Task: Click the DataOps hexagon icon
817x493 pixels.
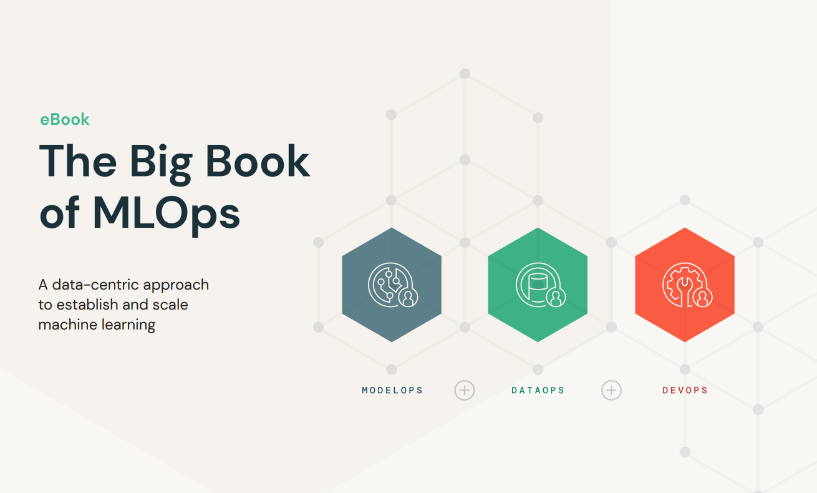Action: point(538,285)
